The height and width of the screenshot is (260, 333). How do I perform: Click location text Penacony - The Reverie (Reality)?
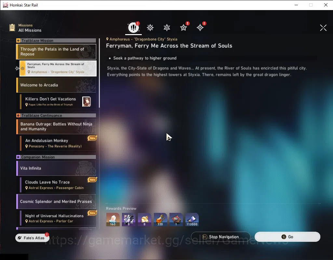(x=55, y=146)
